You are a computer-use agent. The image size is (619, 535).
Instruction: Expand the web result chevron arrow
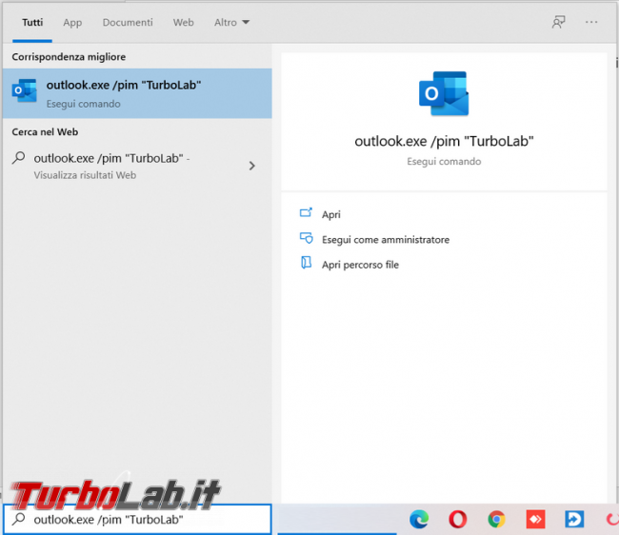[x=252, y=166]
